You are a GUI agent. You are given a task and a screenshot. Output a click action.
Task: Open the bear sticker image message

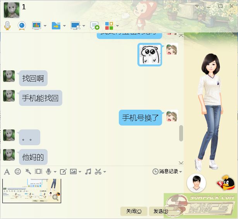[x=150, y=55]
